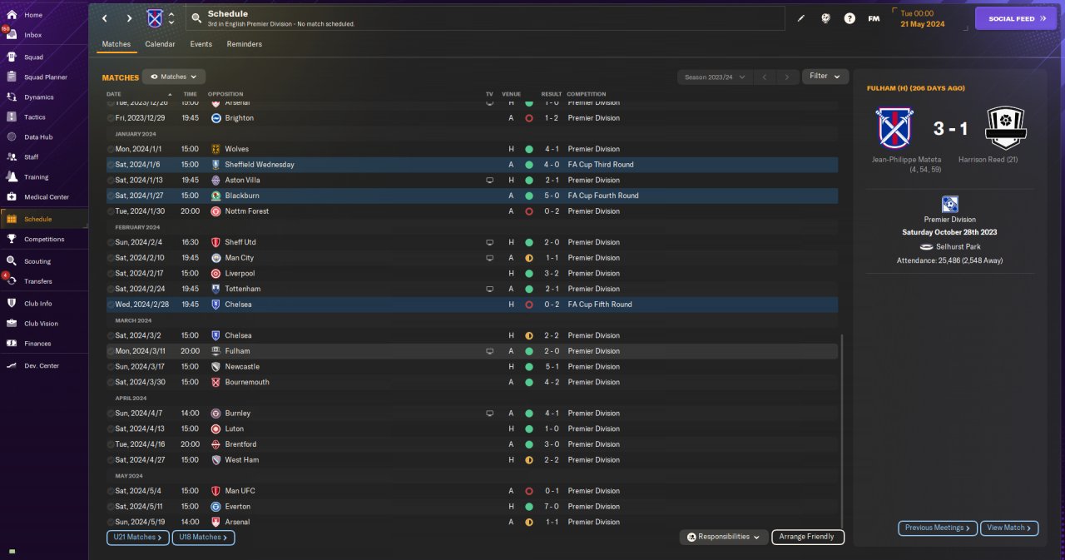Switch to the Calendar tab

point(160,44)
